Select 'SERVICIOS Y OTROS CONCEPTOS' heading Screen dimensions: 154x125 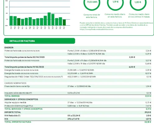pos(21,99)
